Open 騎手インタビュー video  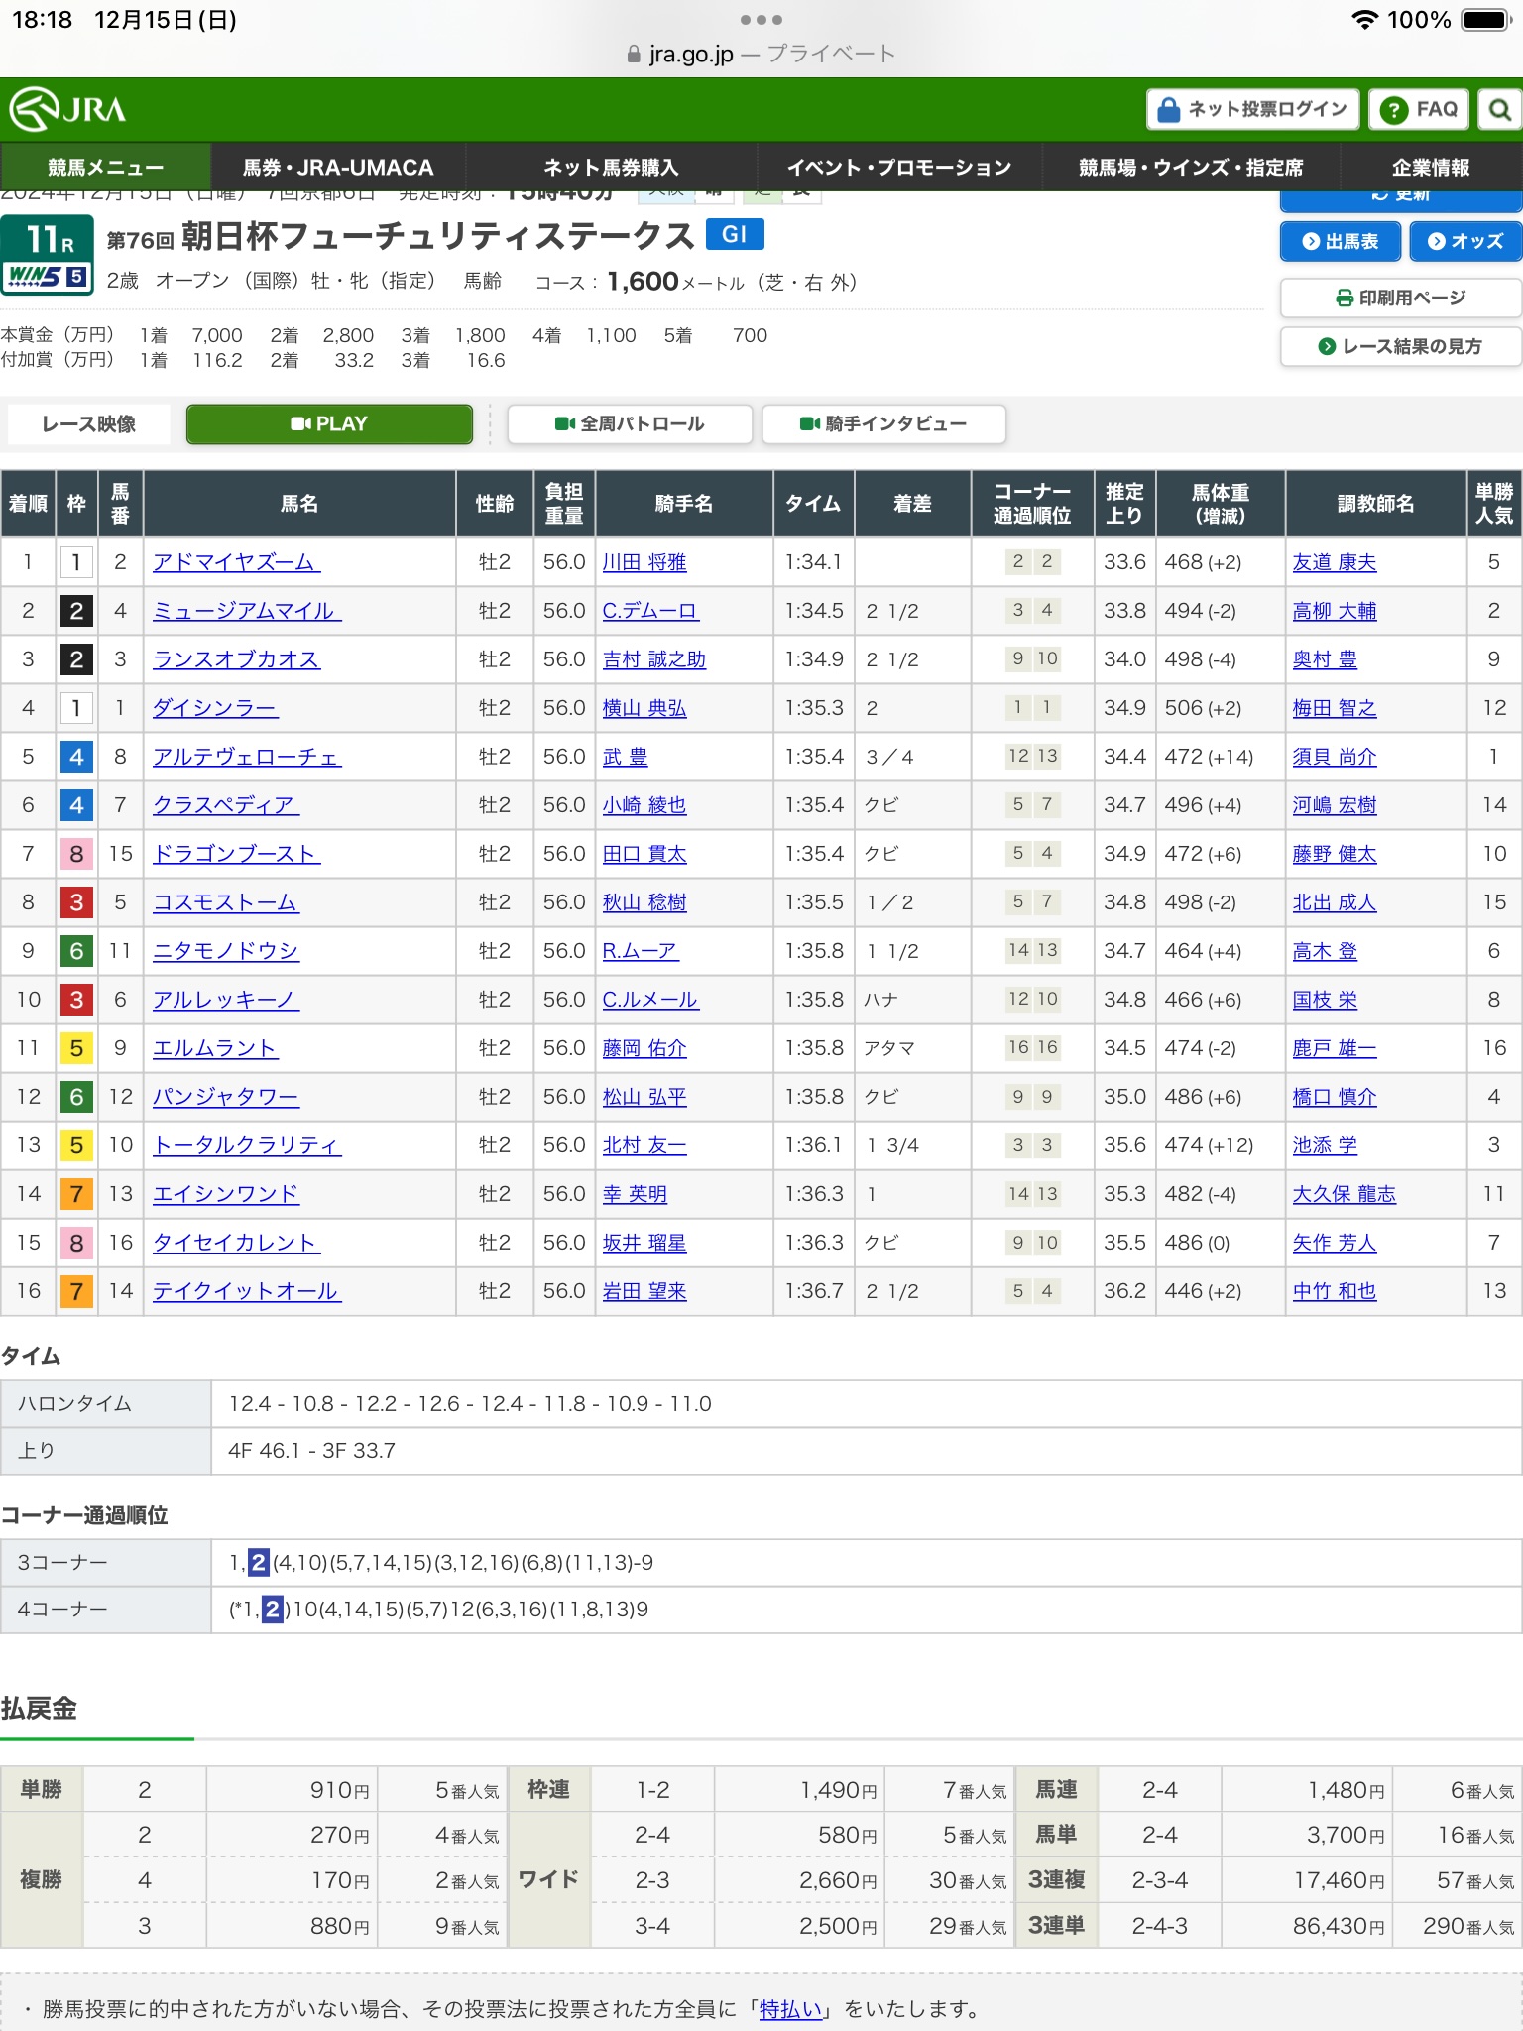883,423
